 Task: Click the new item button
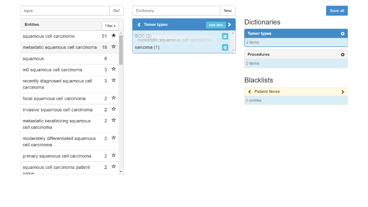[216, 25]
